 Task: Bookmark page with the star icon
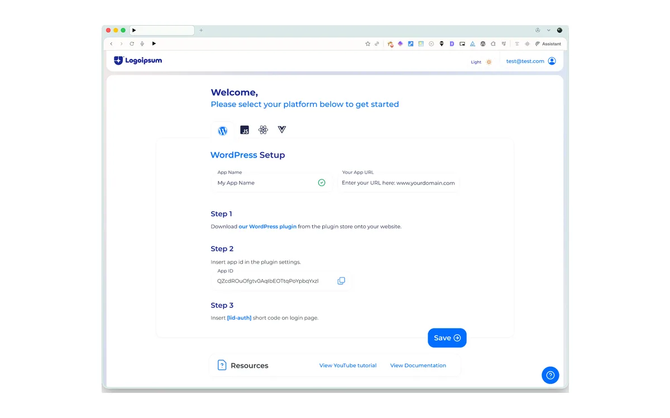(367, 43)
